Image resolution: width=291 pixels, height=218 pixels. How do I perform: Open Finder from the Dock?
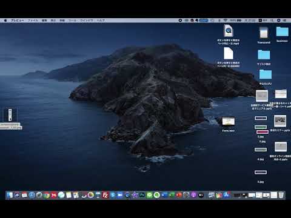pyautogui.click(x=10, y=195)
